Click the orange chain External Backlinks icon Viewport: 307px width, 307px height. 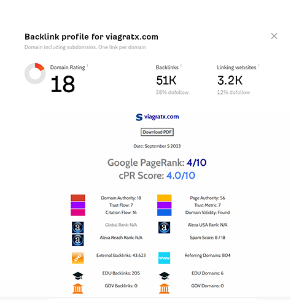(77, 258)
